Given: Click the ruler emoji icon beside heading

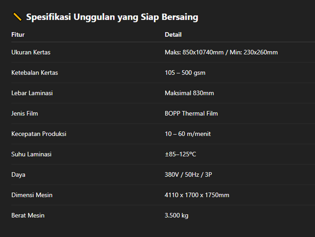Looking at the screenshot, I should [17, 17].
